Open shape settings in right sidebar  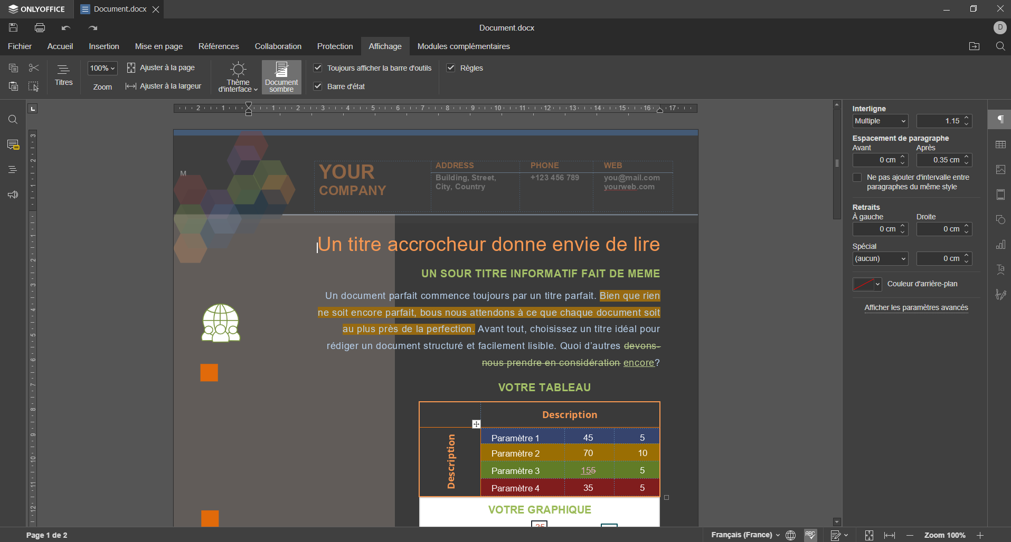pyautogui.click(x=1000, y=219)
